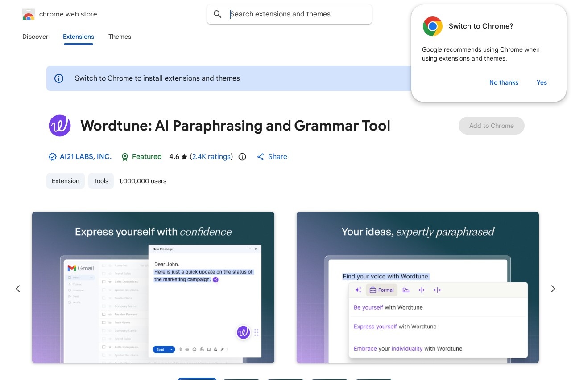This screenshot has width=571, height=380.
Task: Click the Chrome logo in the popup
Action: pos(432,26)
